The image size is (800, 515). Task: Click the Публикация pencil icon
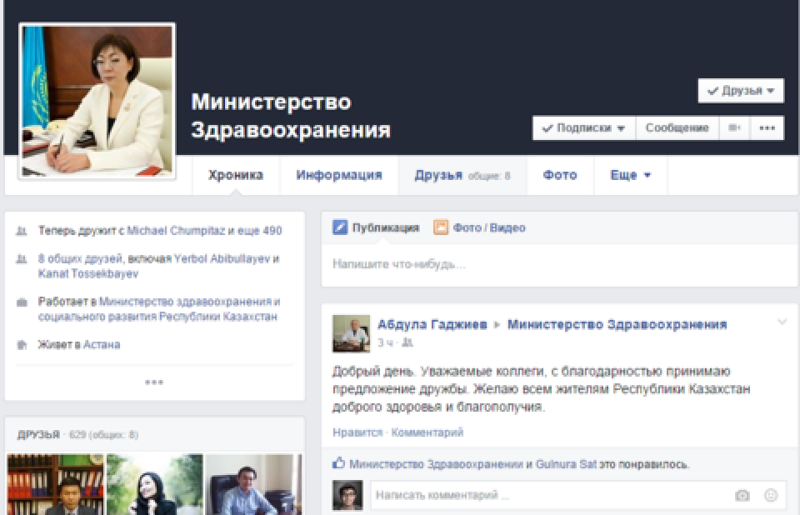point(340,227)
